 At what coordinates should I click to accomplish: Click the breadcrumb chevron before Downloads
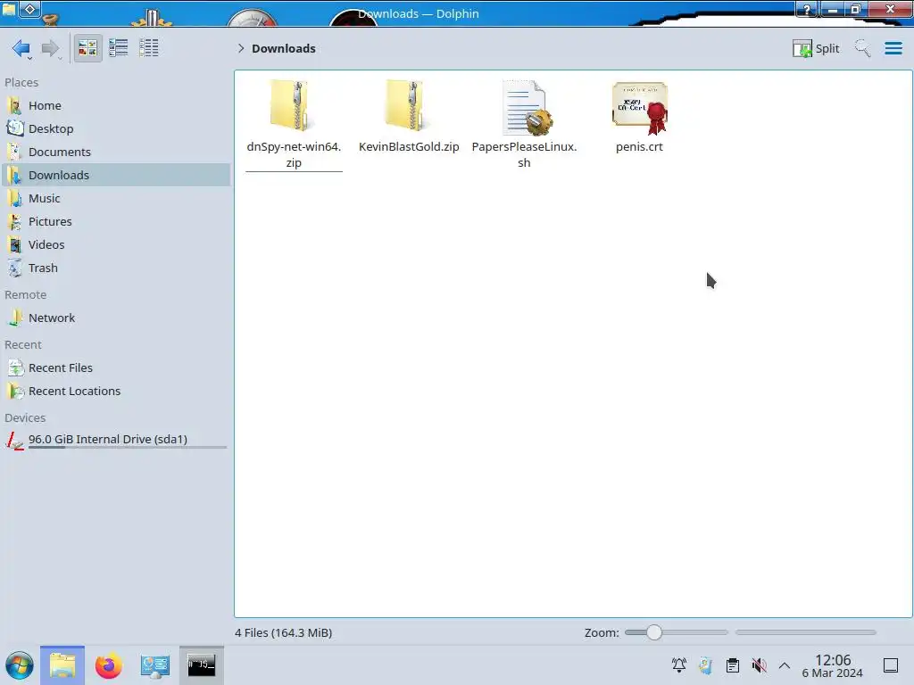tap(241, 48)
